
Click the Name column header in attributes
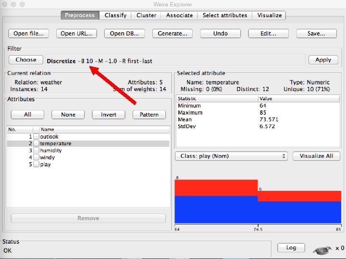coord(104,129)
